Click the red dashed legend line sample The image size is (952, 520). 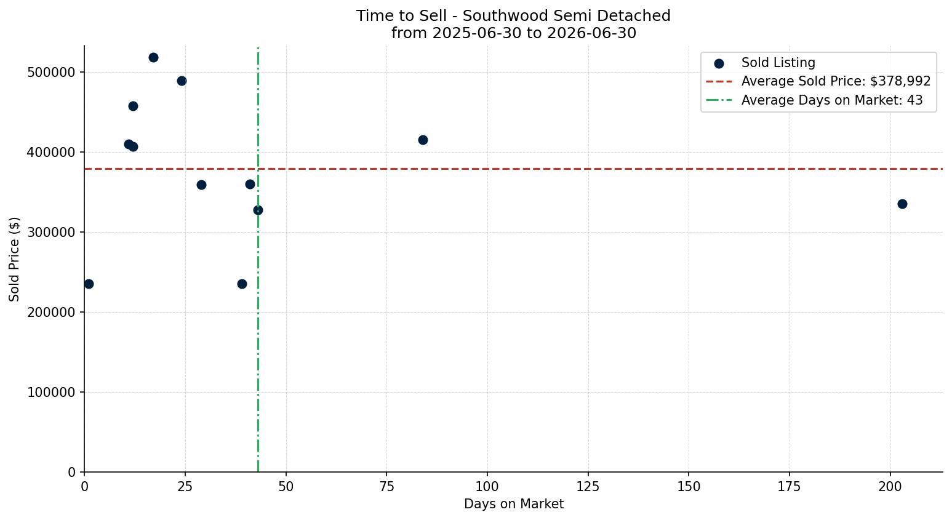pyautogui.click(x=719, y=81)
